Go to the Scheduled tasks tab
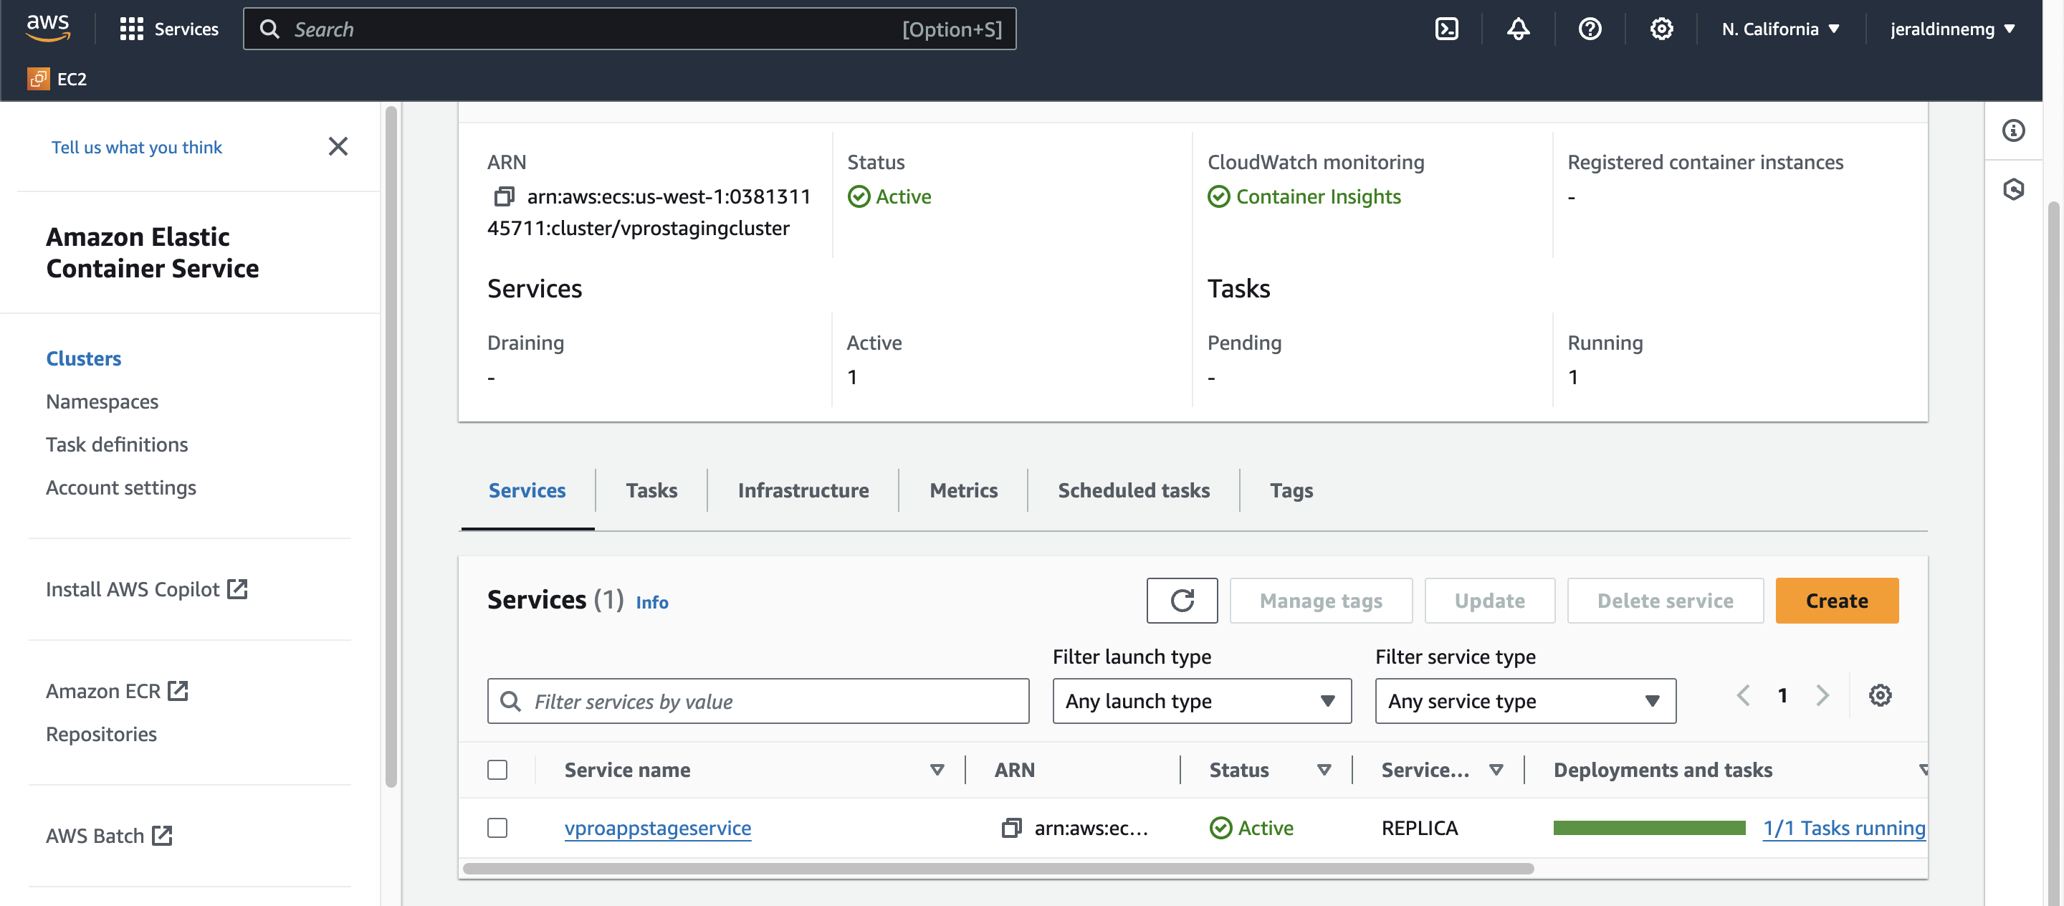This screenshot has height=906, width=2064. pos(1133,490)
